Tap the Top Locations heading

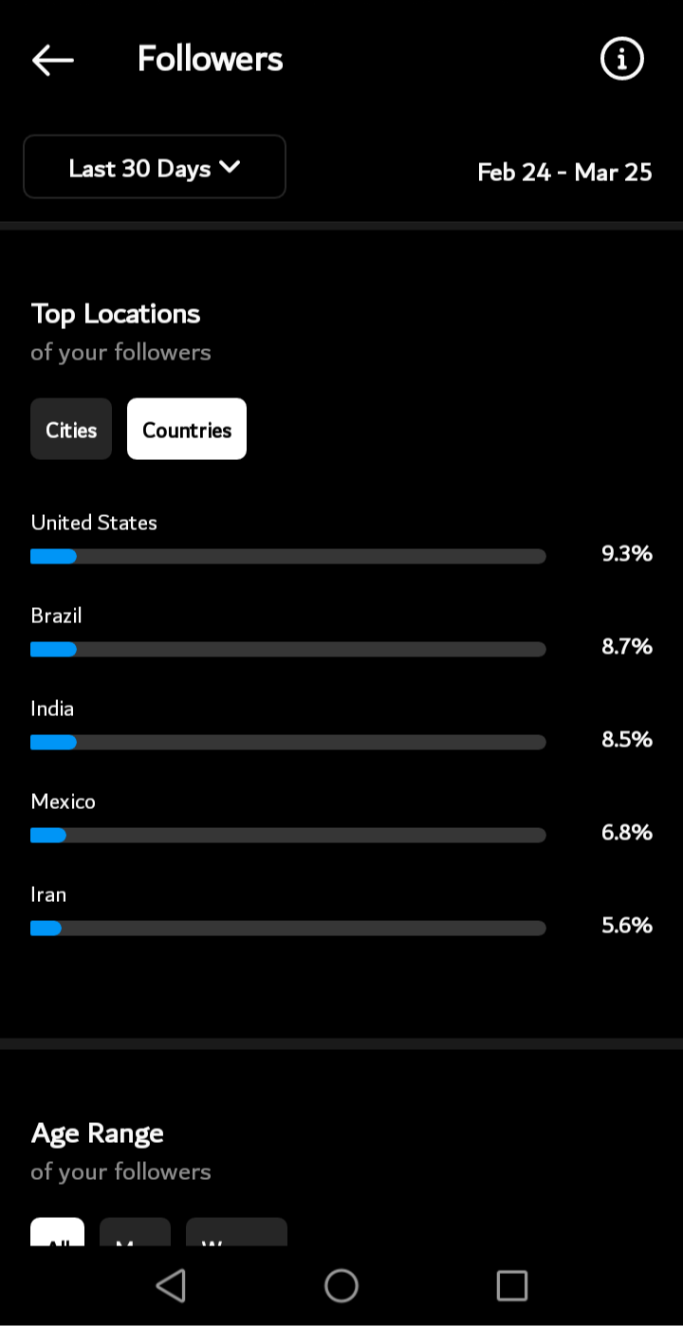[x=116, y=314]
